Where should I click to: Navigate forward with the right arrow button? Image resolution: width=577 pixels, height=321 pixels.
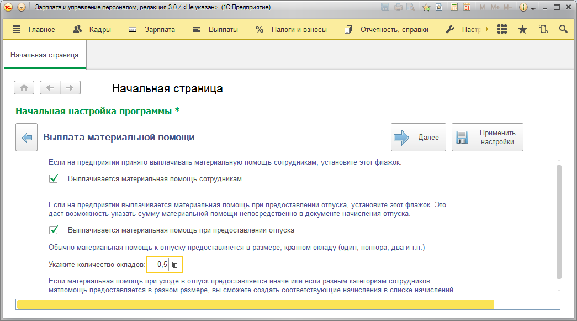pos(70,88)
